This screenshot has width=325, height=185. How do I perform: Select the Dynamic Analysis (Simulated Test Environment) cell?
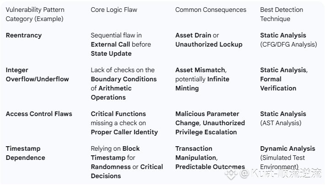pyautogui.click(x=287, y=158)
